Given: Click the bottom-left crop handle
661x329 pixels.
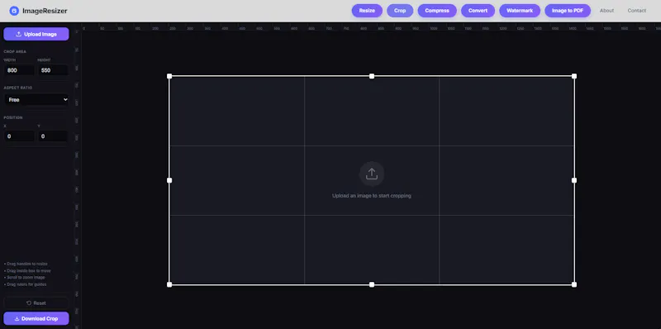Looking at the screenshot, I should (169, 284).
